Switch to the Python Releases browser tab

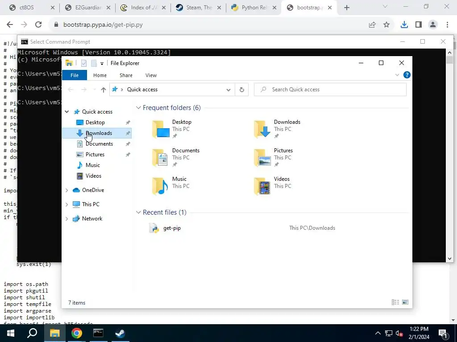click(x=253, y=8)
